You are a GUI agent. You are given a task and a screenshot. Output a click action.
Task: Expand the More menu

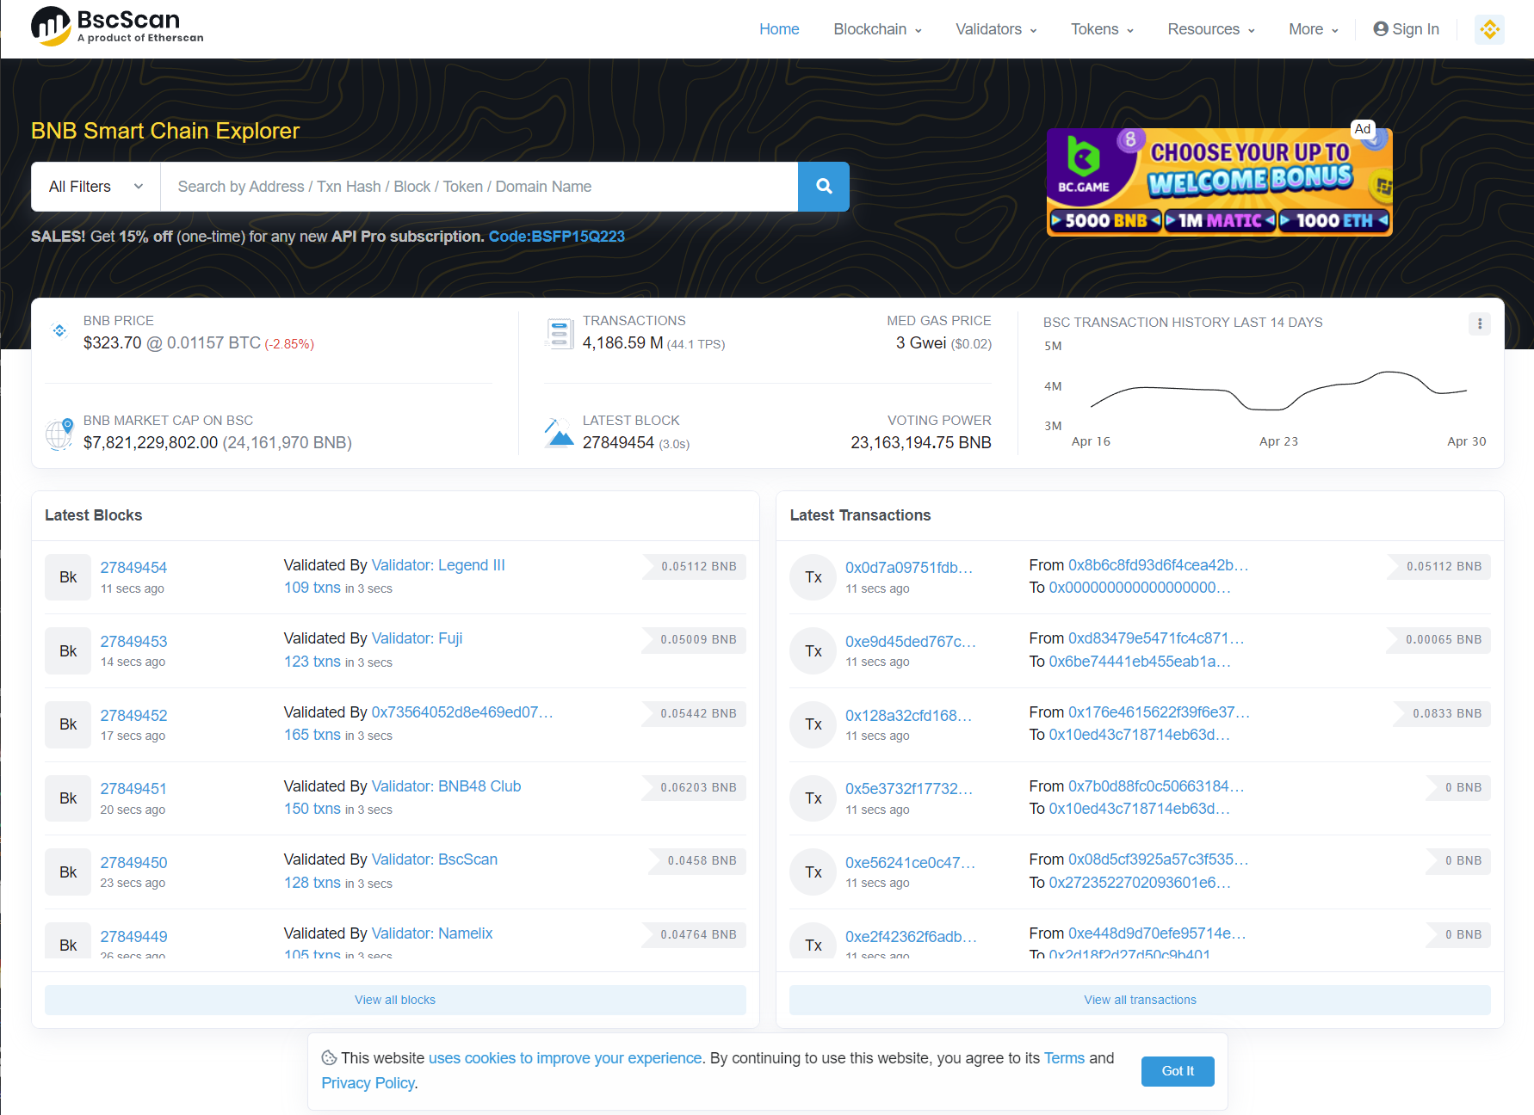pyautogui.click(x=1314, y=29)
